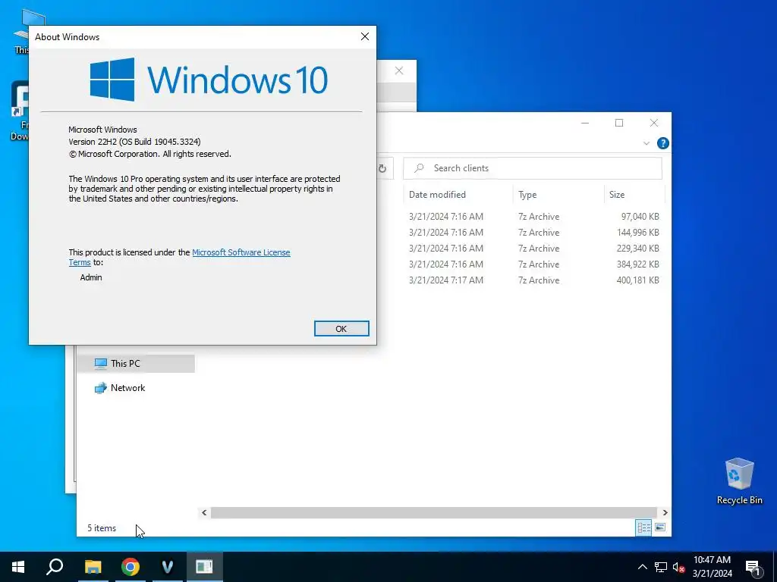Select the 144,996 KB archive row
The height and width of the screenshot is (582, 777).
point(533,232)
